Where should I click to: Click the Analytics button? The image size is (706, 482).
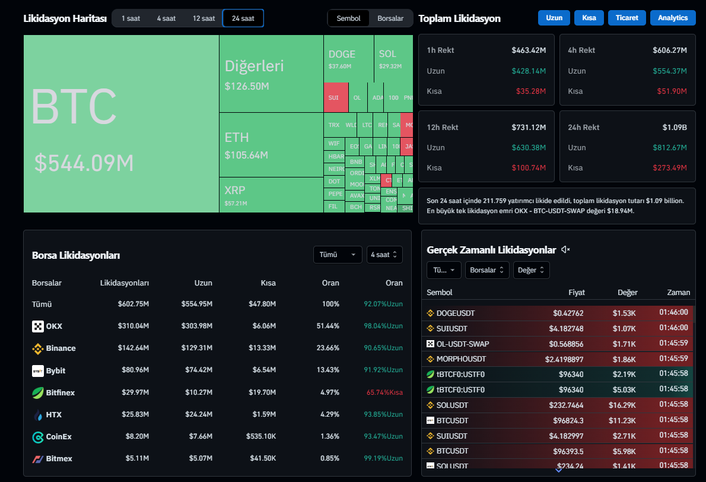point(673,18)
